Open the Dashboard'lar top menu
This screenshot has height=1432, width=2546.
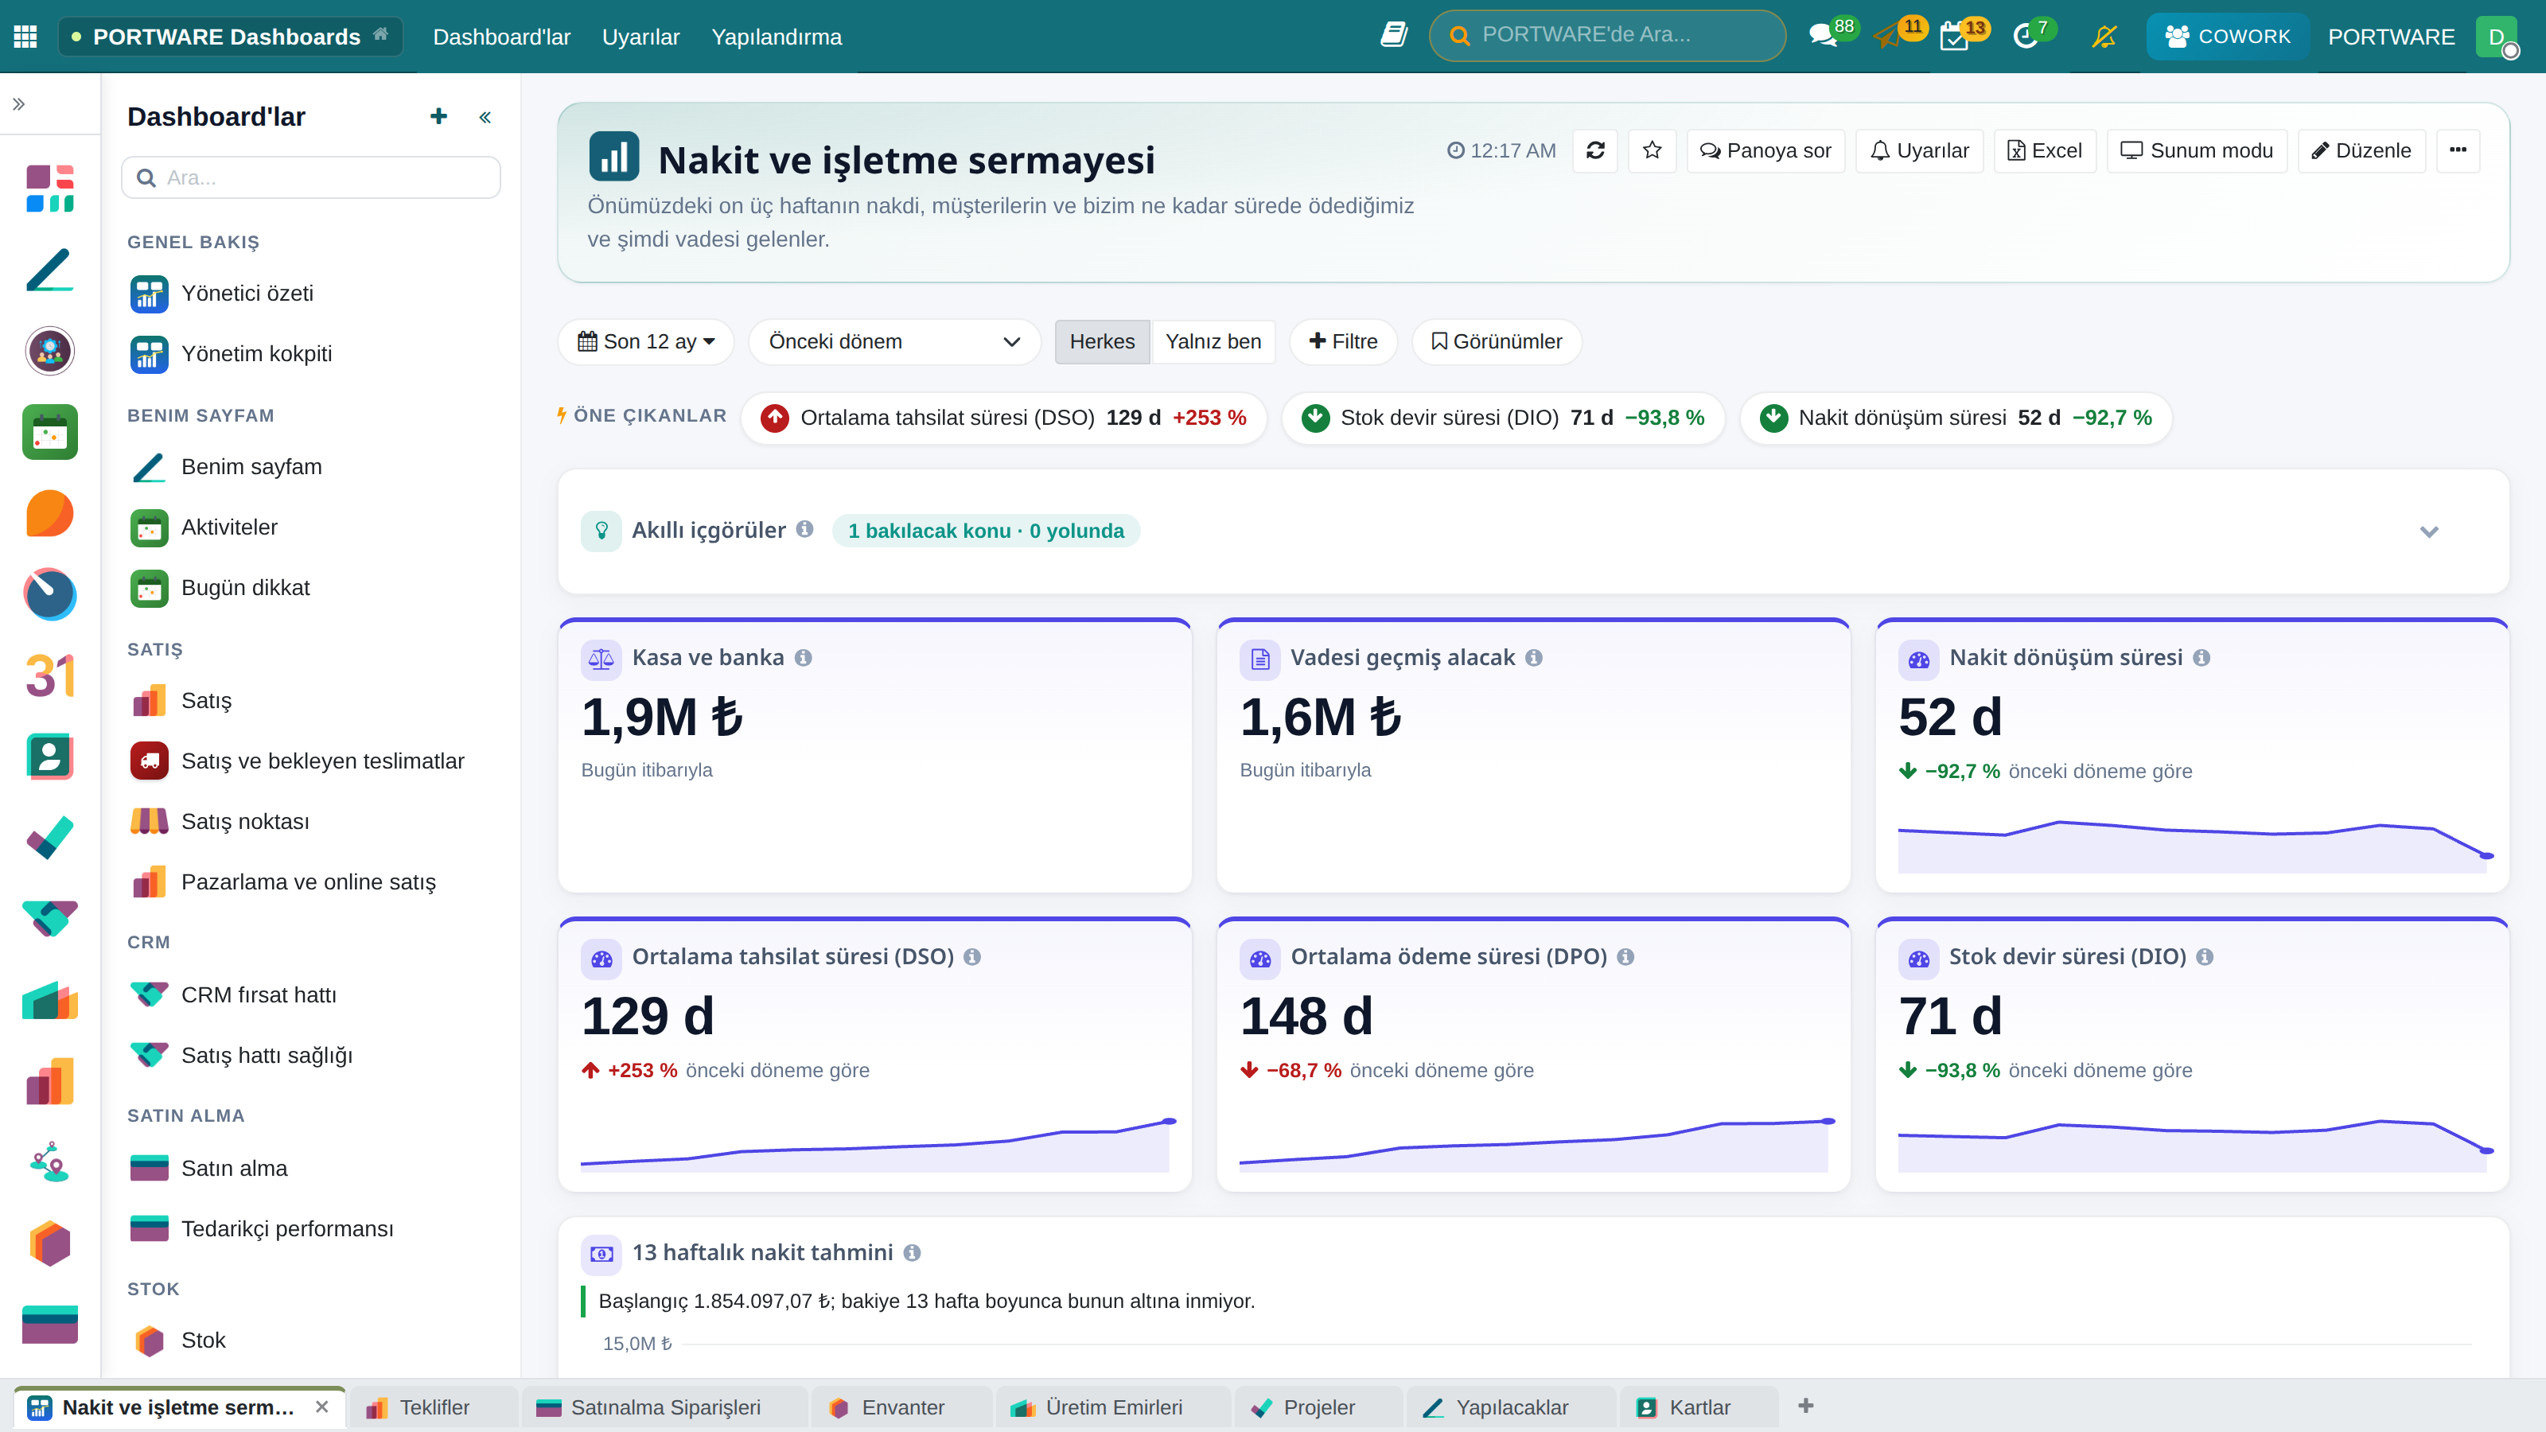(501, 37)
